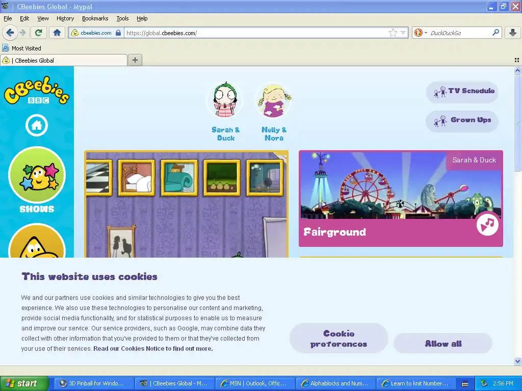Screen dimensions: 522x391
Task: Click the CBeebies BBC logo
Action: pyautogui.click(x=37, y=91)
